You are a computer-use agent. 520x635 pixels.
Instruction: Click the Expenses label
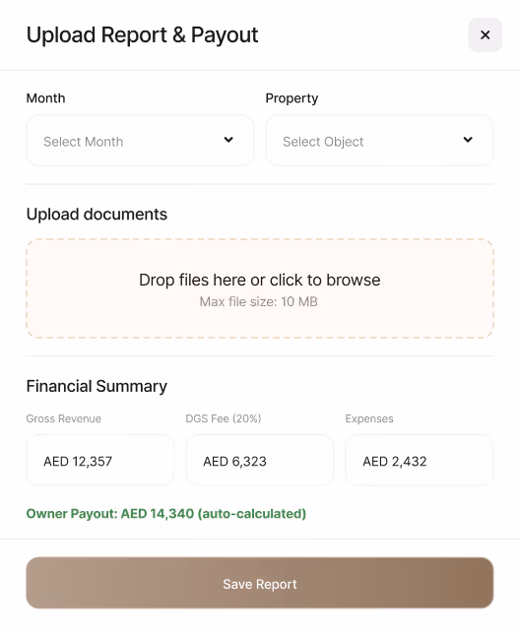[369, 418]
